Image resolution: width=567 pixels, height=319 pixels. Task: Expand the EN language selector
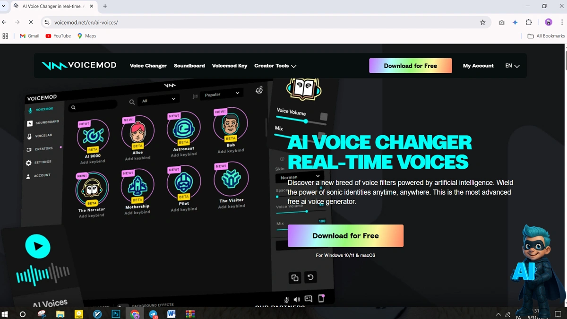512,66
